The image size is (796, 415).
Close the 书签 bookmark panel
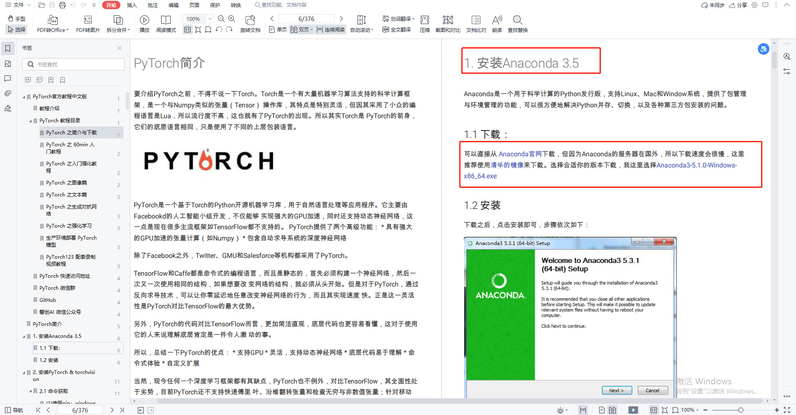click(120, 48)
